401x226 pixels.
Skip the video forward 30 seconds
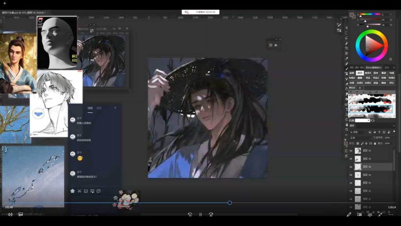click(211, 215)
